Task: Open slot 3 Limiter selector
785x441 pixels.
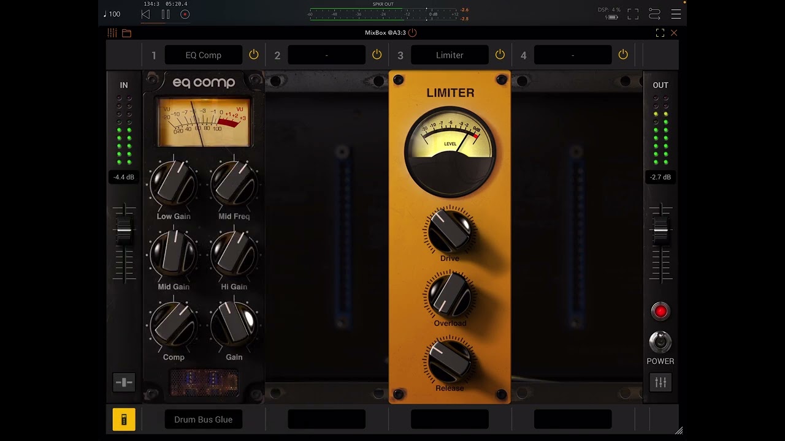Action: (450, 55)
